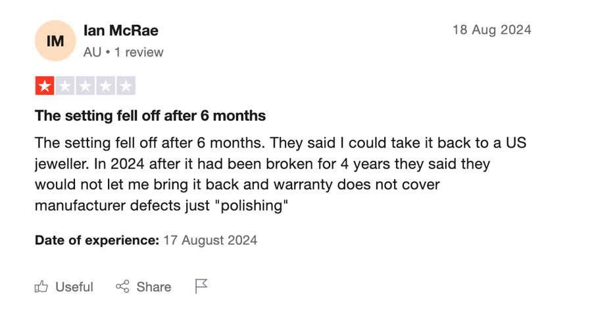Click the red first star
The width and height of the screenshot is (592, 319).
click(x=45, y=86)
